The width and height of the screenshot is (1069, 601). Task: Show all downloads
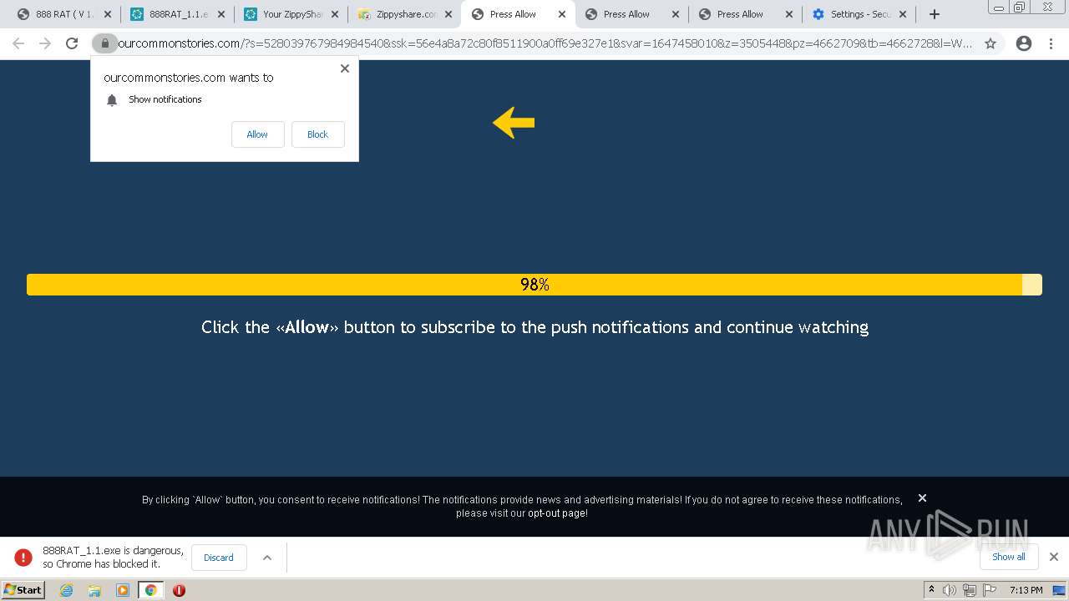pos(1009,557)
